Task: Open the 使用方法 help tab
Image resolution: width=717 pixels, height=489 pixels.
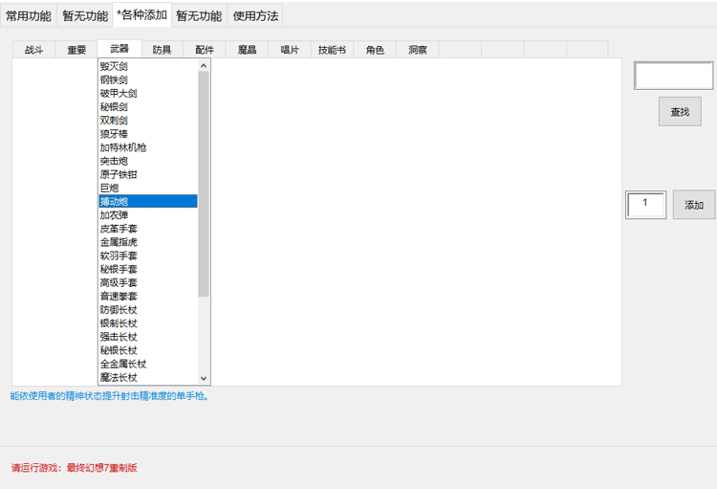Action: pyautogui.click(x=255, y=16)
